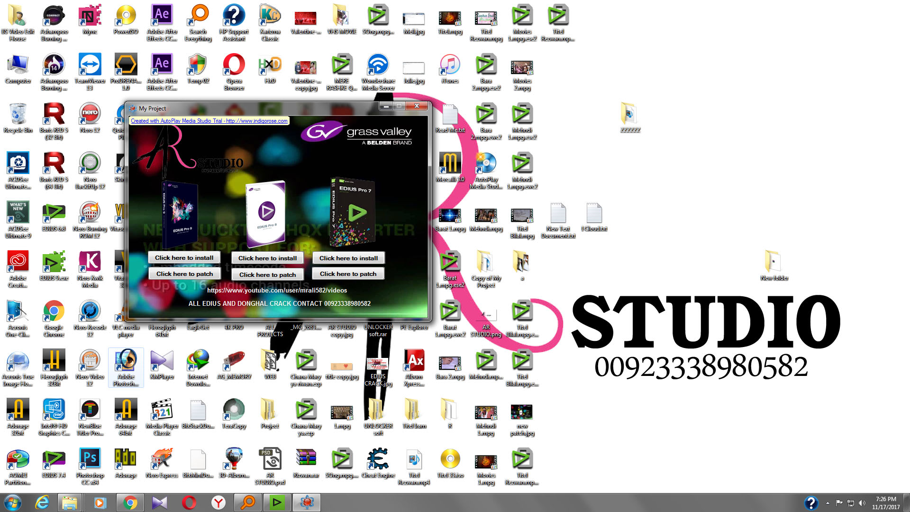Select the Opera Browser desktop icon

(x=234, y=72)
